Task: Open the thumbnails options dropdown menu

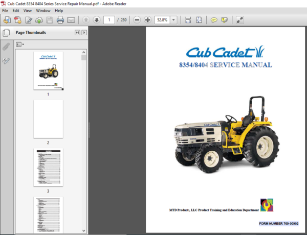Action: (x=20, y=44)
